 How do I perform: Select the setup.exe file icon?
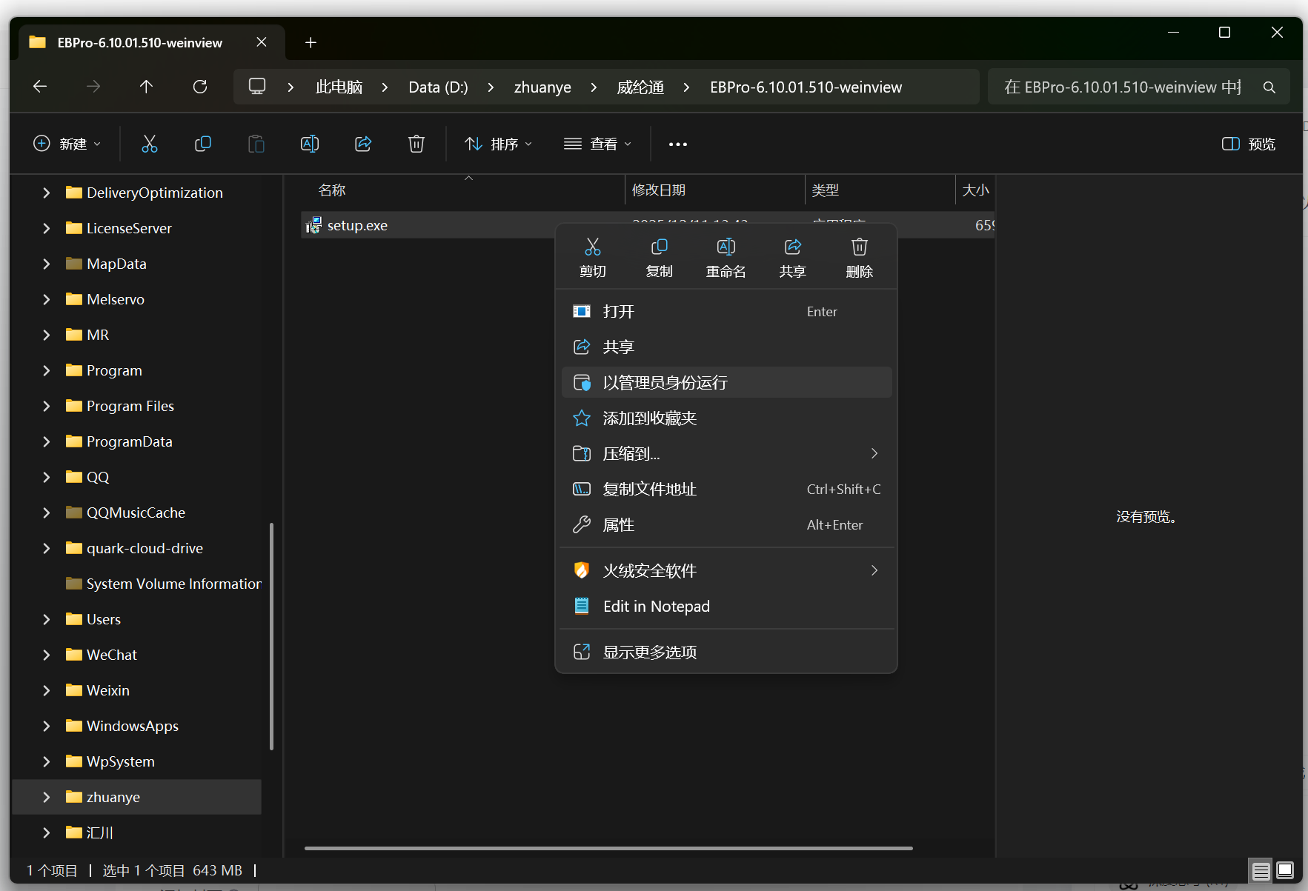(x=313, y=225)
